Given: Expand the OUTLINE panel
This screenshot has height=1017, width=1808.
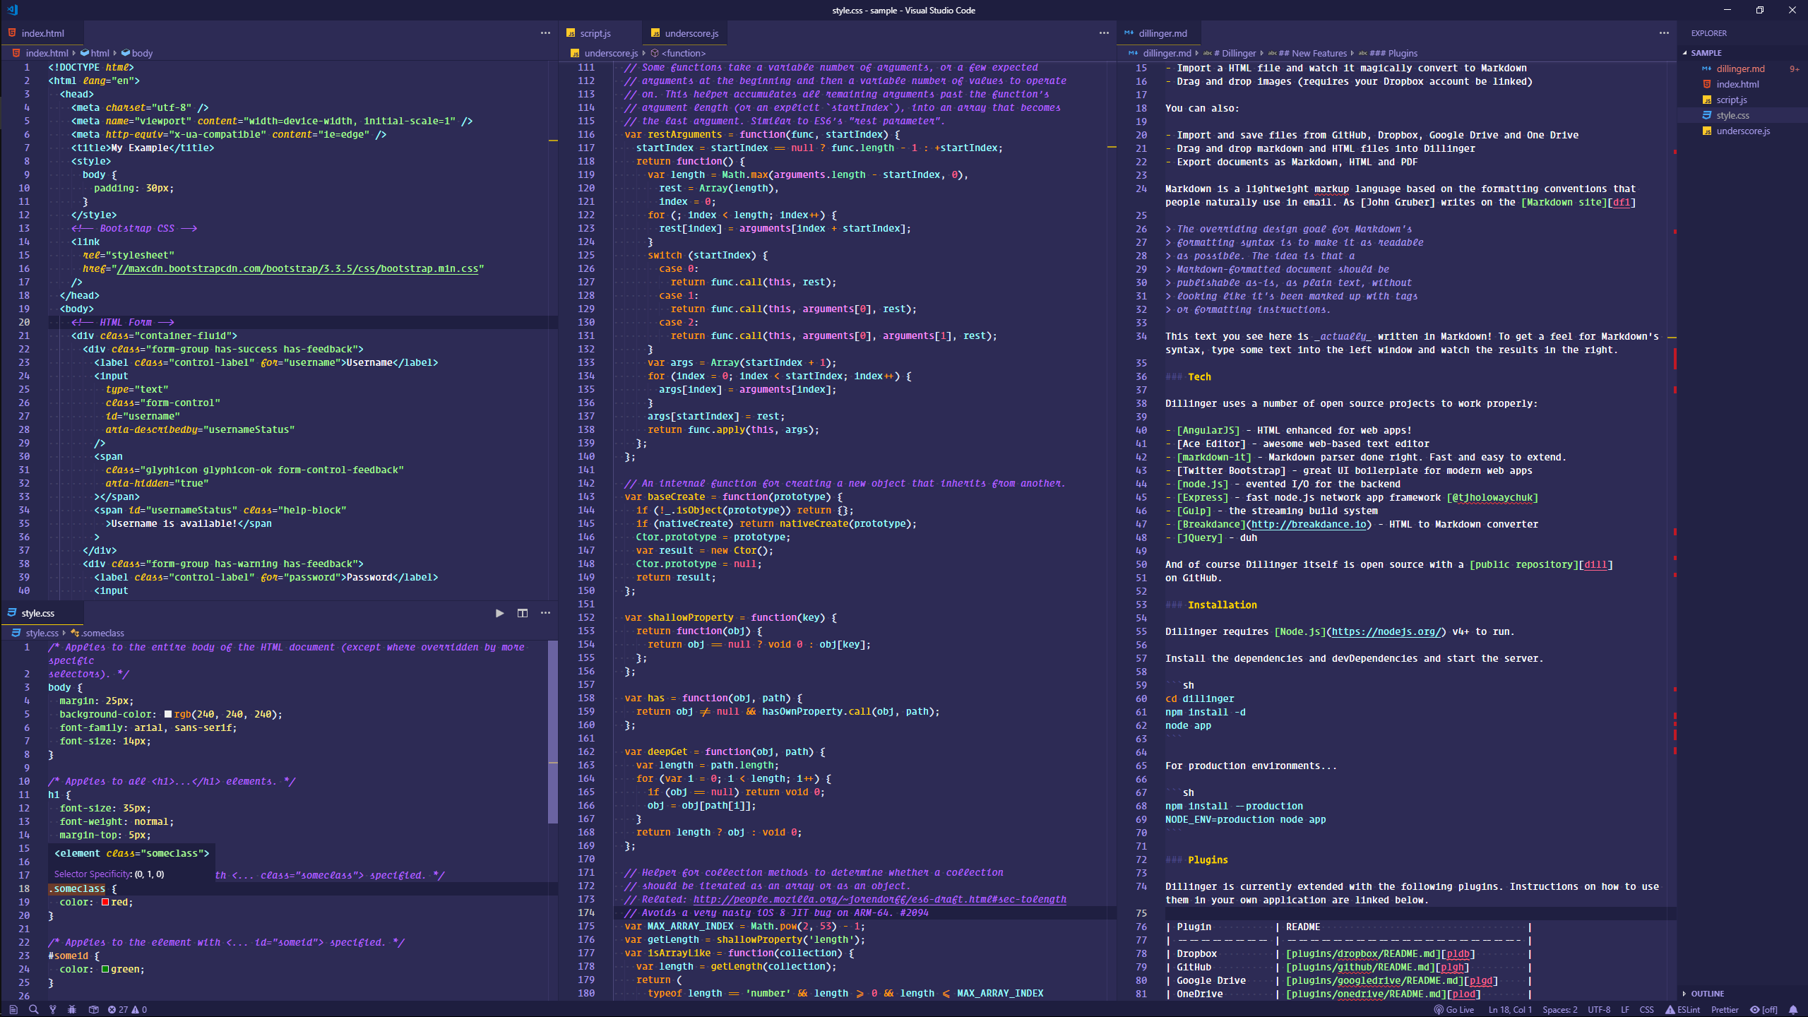Looking at the screenshot, I should 1707,994.
